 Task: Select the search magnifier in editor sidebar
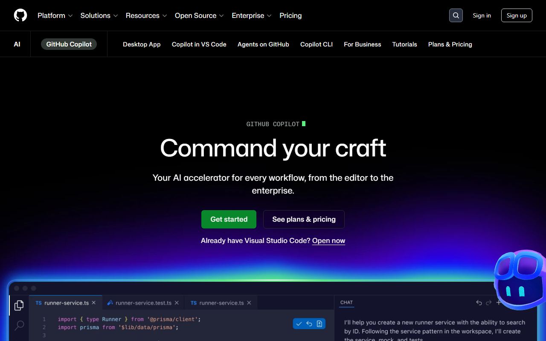click(x=19, y=326)
